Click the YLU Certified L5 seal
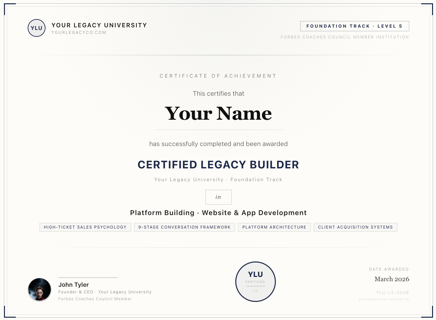The height and width of the screenshot is (320, 436). click(x=255, y=282)
